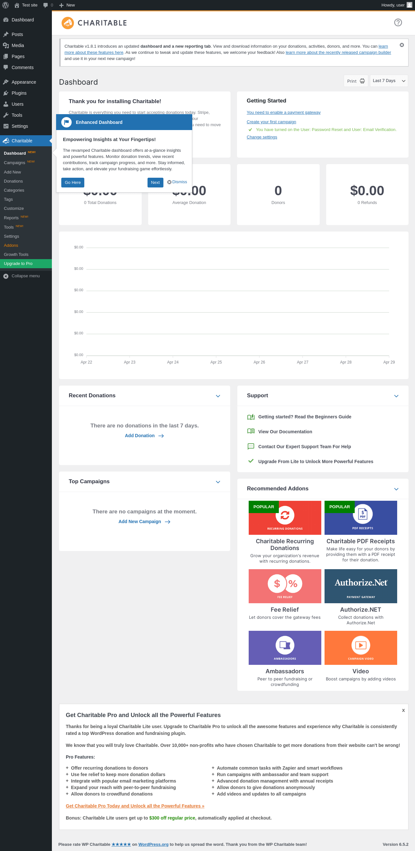Click the WordPress logo in admin bar

tap(5, 5)
